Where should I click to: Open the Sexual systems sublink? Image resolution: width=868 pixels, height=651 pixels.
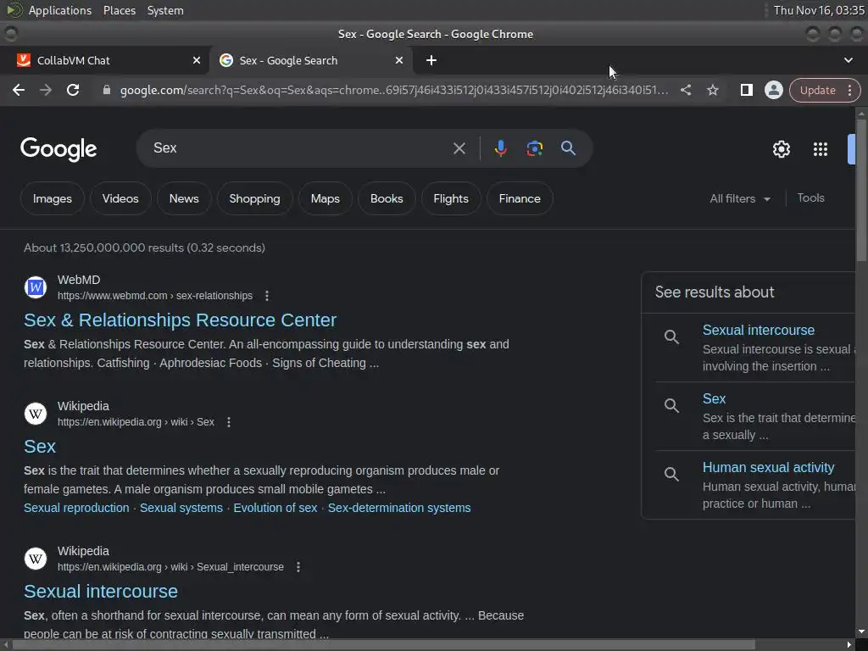pos(181,508)
